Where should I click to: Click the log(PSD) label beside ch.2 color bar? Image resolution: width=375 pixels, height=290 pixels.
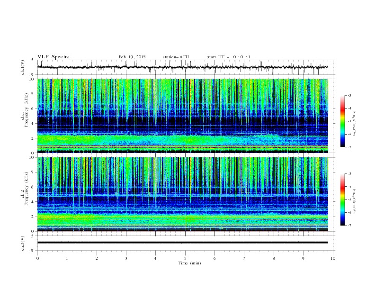(x=355, y=202)
